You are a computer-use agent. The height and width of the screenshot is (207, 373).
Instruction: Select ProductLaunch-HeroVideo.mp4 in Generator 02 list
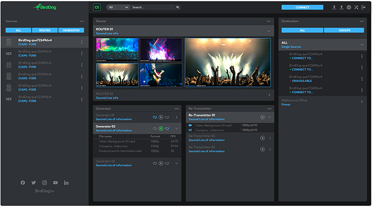(120, 151)
